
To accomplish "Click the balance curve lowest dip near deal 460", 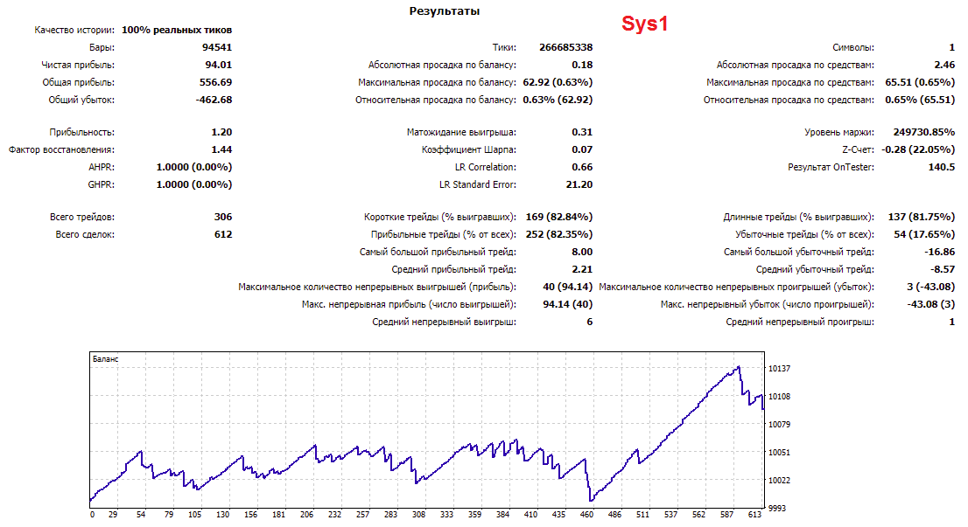I will point(591,501).
